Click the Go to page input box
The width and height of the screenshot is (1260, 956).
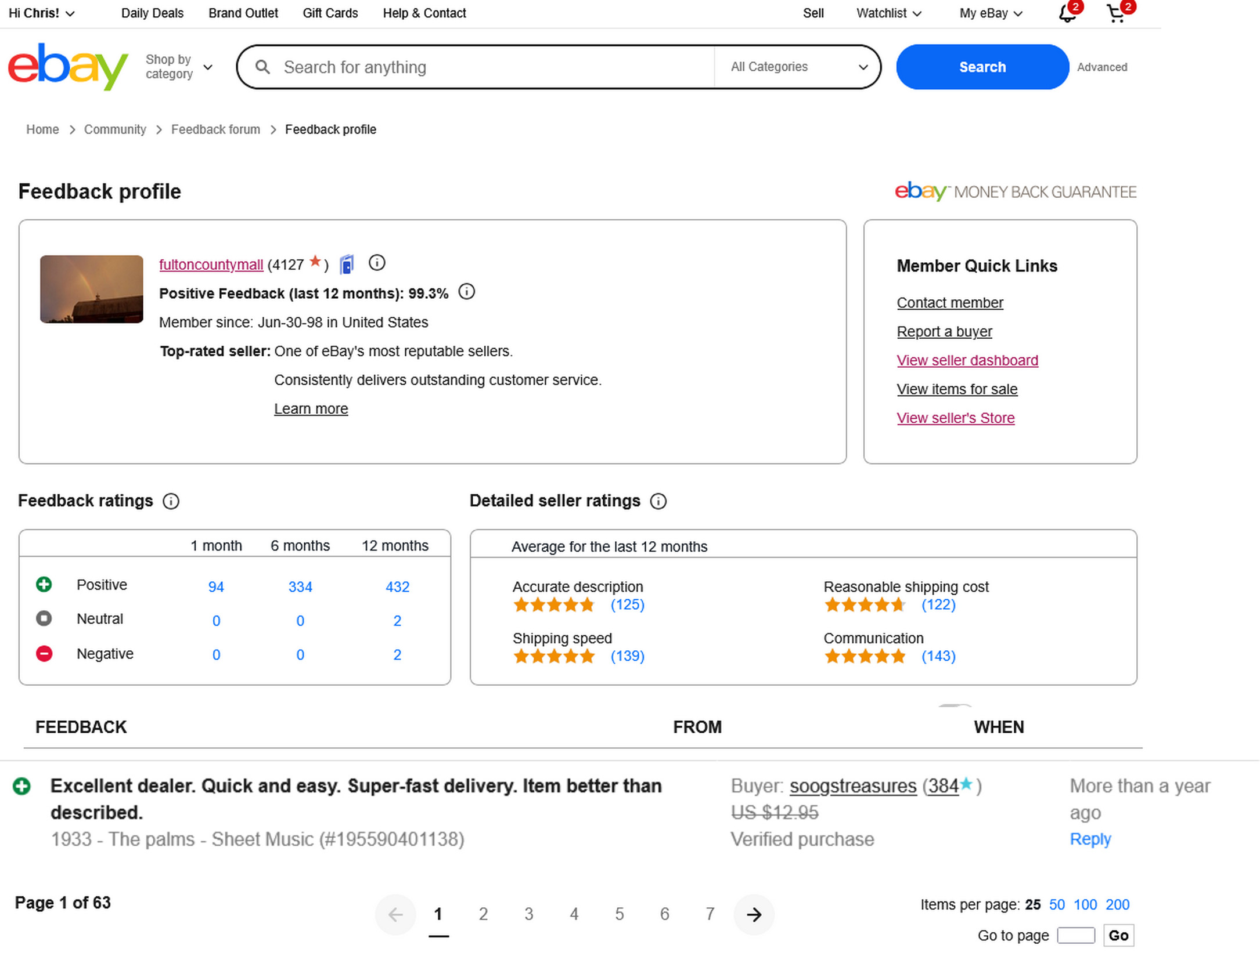[x=1075, y=936]
